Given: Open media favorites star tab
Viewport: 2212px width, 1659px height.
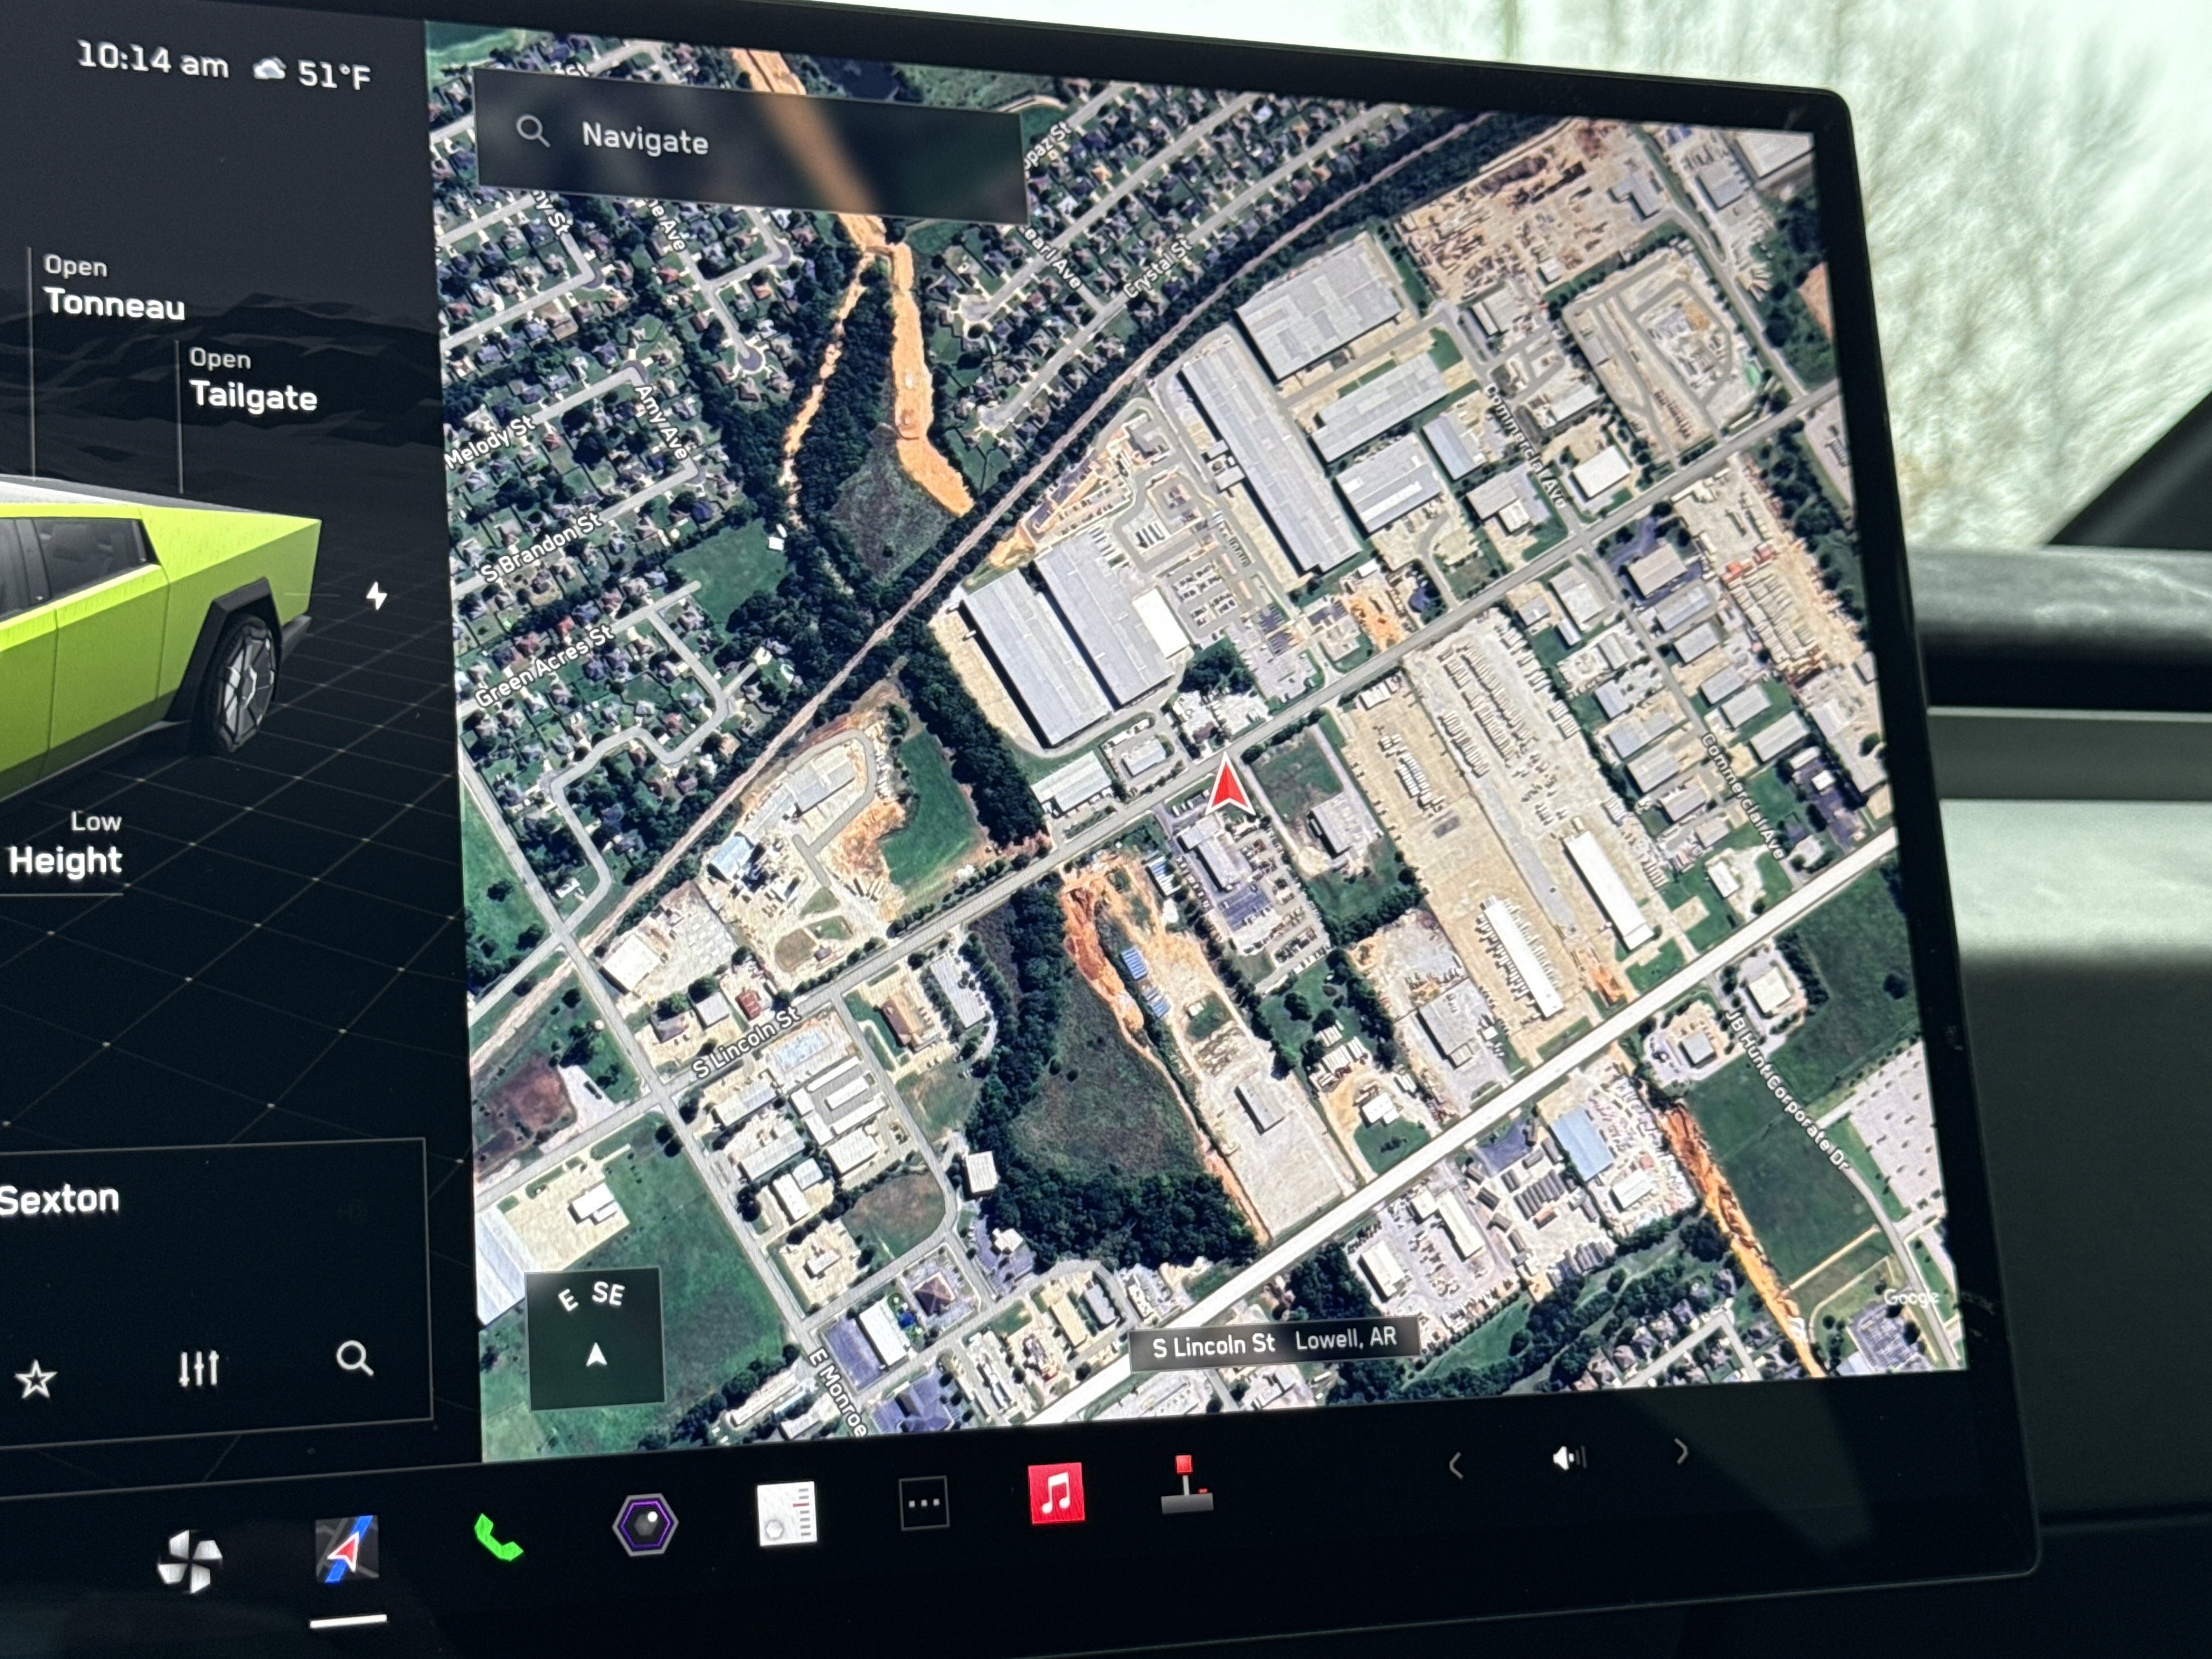Looking at the screenshot, I should (x=36, y=1379).
